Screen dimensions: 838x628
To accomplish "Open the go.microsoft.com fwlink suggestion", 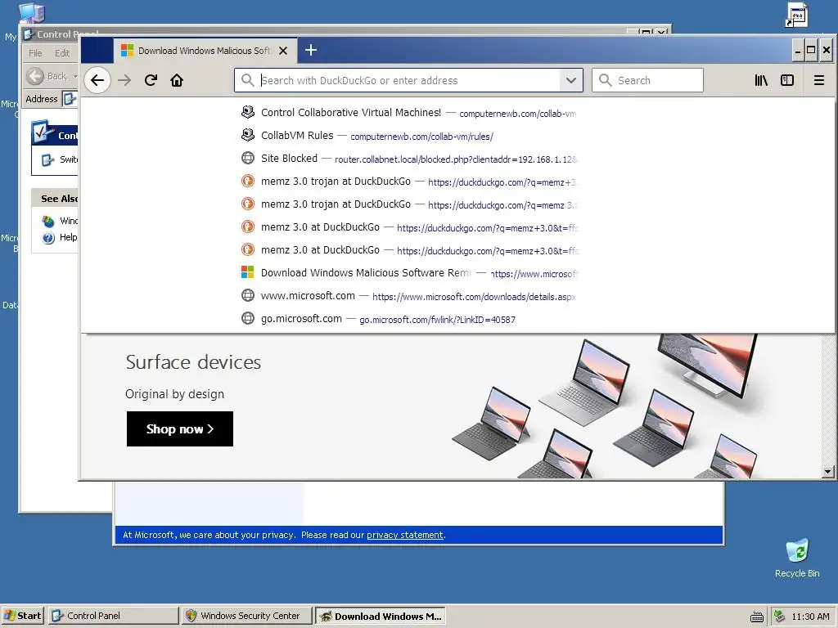I will (x=409, y=319).
